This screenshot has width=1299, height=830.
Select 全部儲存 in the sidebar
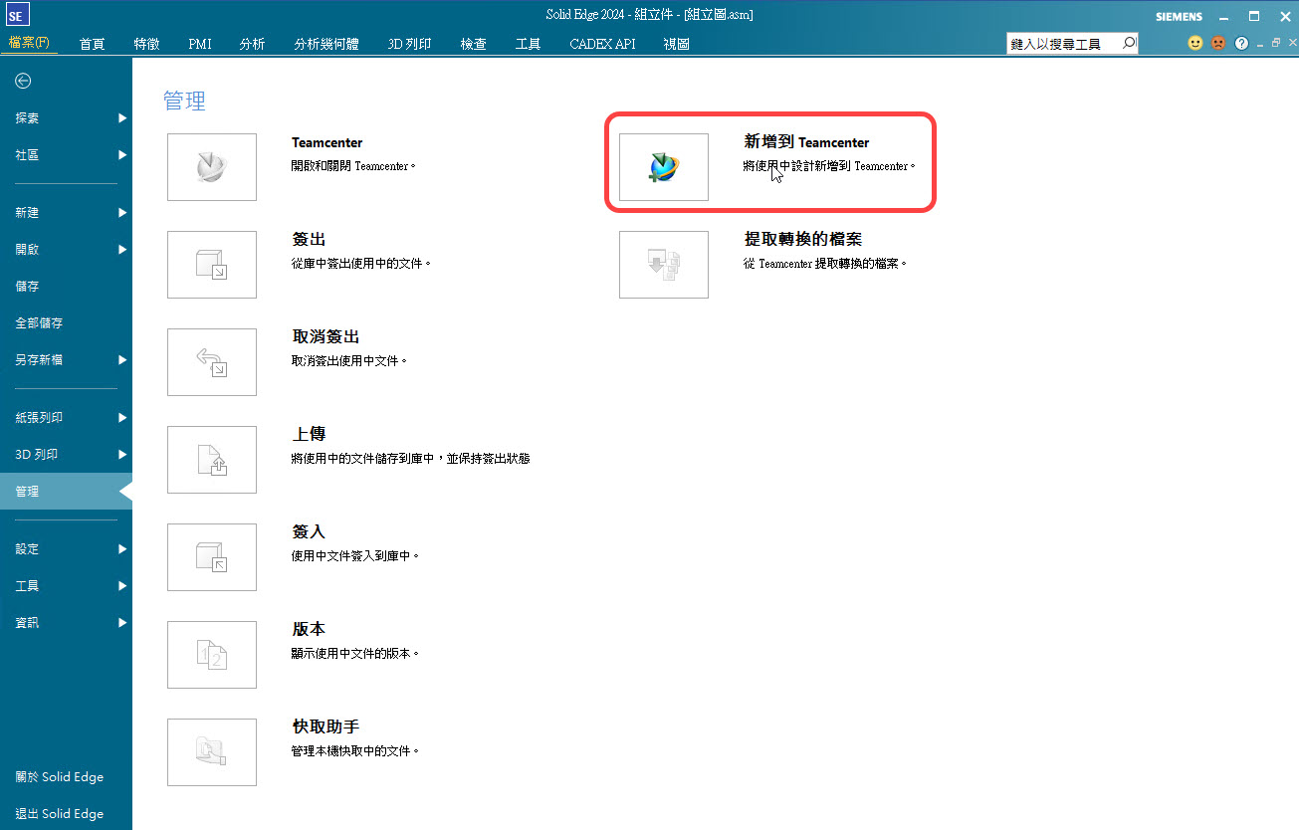pos(66,322)
